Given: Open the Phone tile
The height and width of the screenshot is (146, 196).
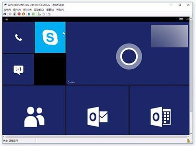Looking at the screenshot, I should pos(18,37).
